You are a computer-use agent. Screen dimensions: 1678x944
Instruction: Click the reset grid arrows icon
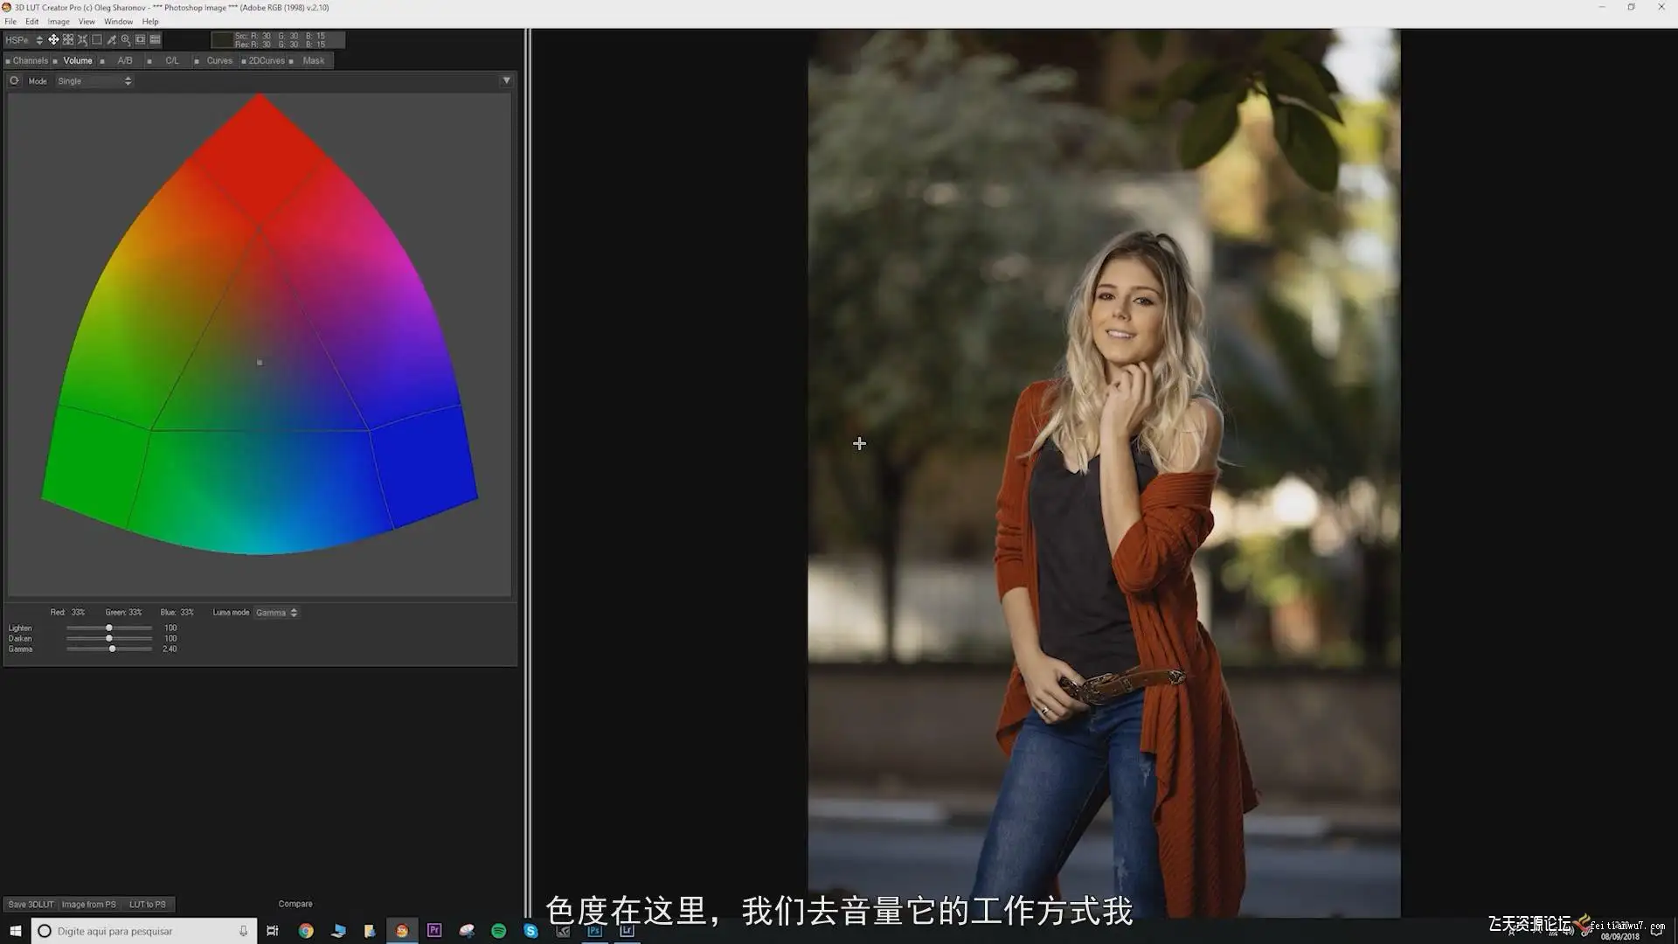82,39
